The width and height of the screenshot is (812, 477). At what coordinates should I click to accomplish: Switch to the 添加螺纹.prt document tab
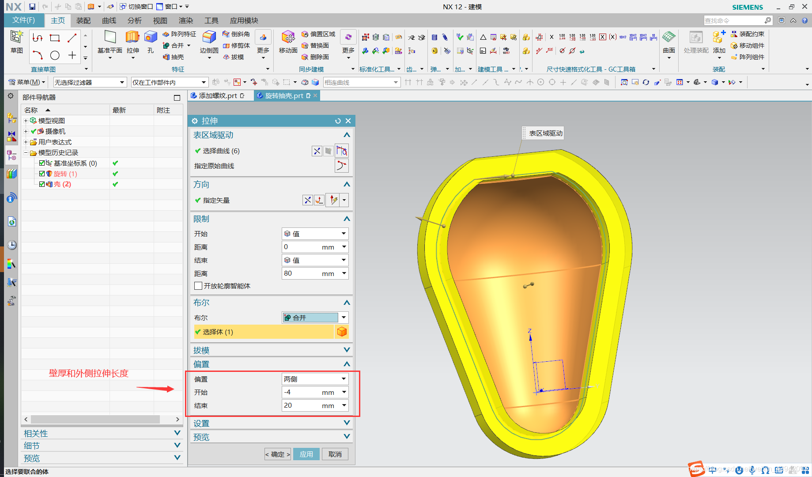(218, 95)
